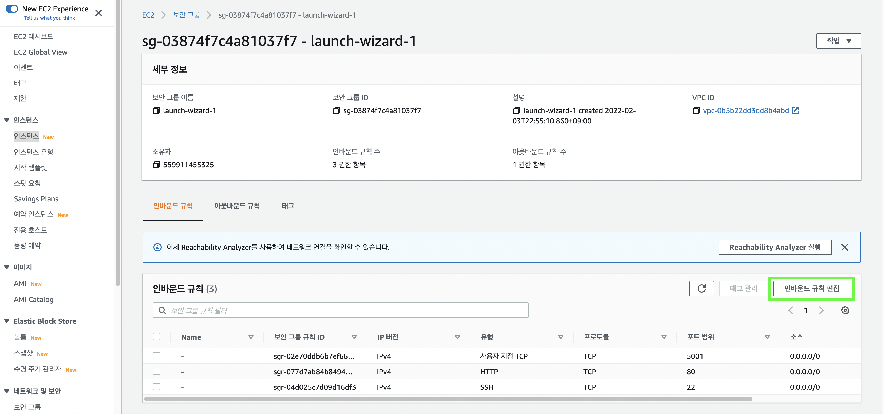Collapse the Elastic Block Store section
Image resolution: width=884 pixels, height=414 pixels.
click(x=6, y=321)
